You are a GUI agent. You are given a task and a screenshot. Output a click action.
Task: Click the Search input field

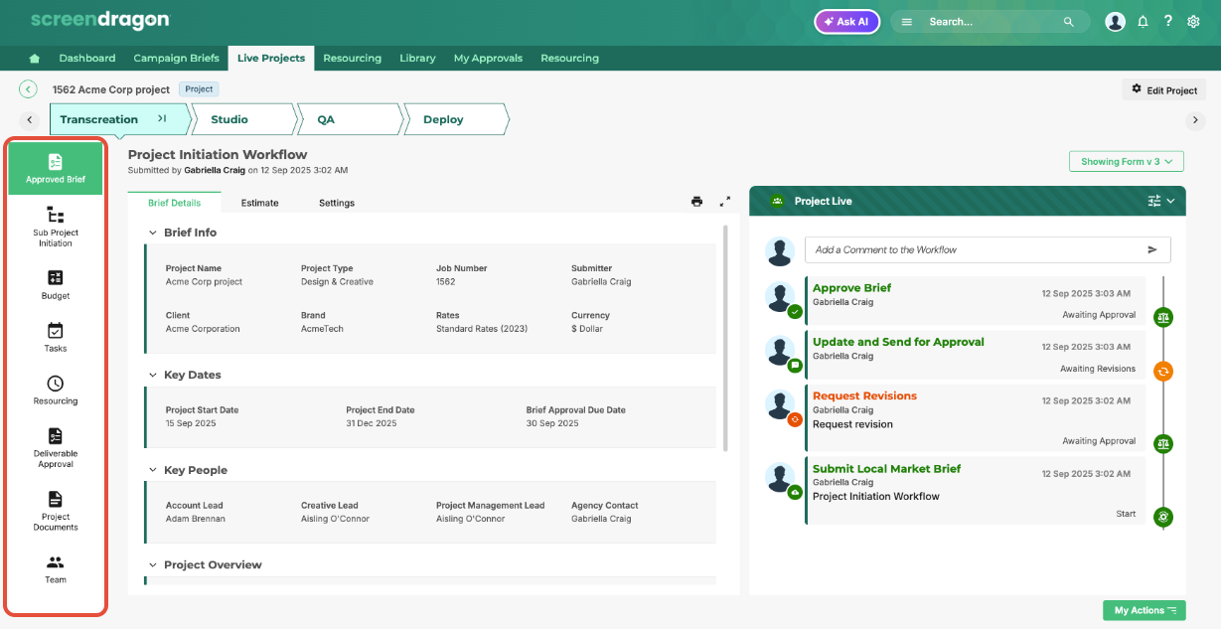pos(992,22)
